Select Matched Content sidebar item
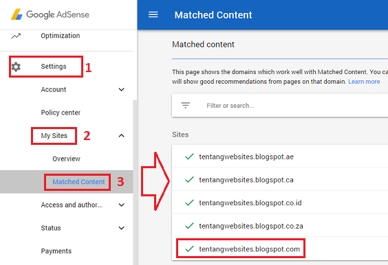 pyautogui.click(x=78, y=182)
